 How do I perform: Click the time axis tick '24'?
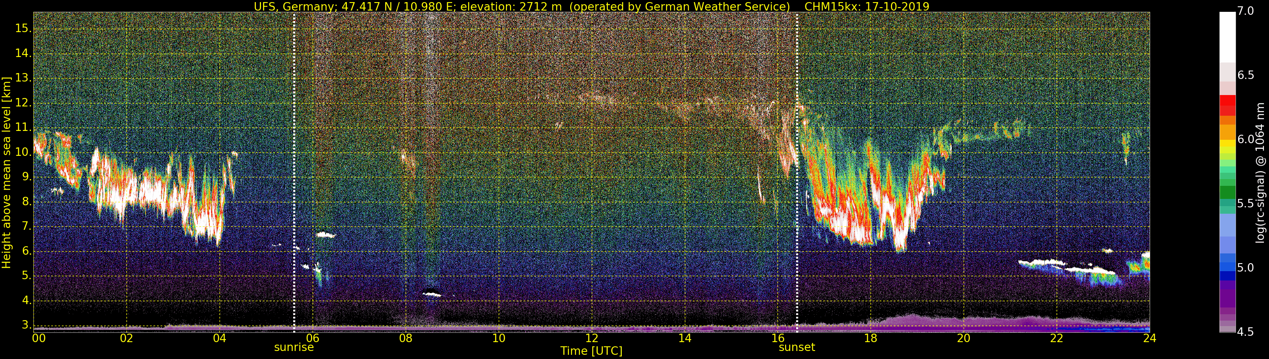coord(1150,338)
